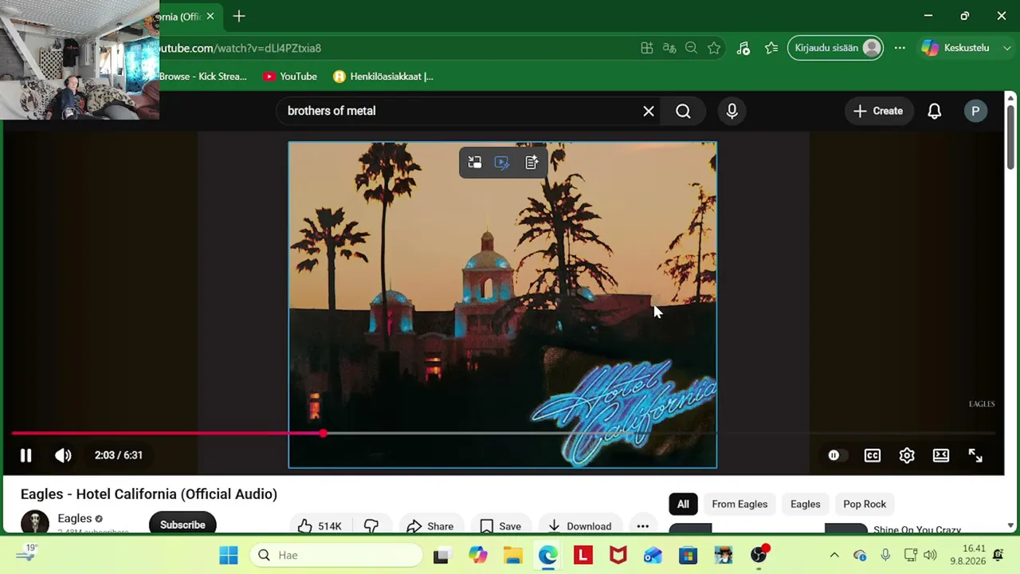Screen dimensions: 1020x574
Task: Add this page to favorites with the star
Action: (714, 48)
